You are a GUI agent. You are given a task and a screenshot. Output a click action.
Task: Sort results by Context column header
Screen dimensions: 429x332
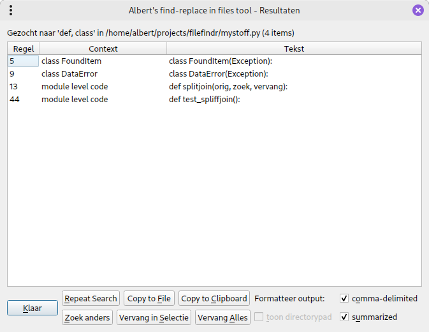click(103, 49)
